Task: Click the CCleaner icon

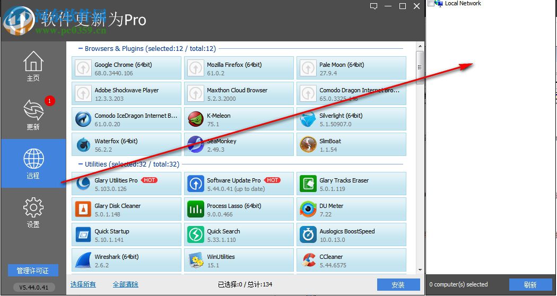Action: point(308,260)
